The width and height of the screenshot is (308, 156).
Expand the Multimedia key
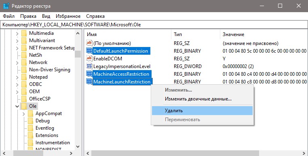pos(17,34)
